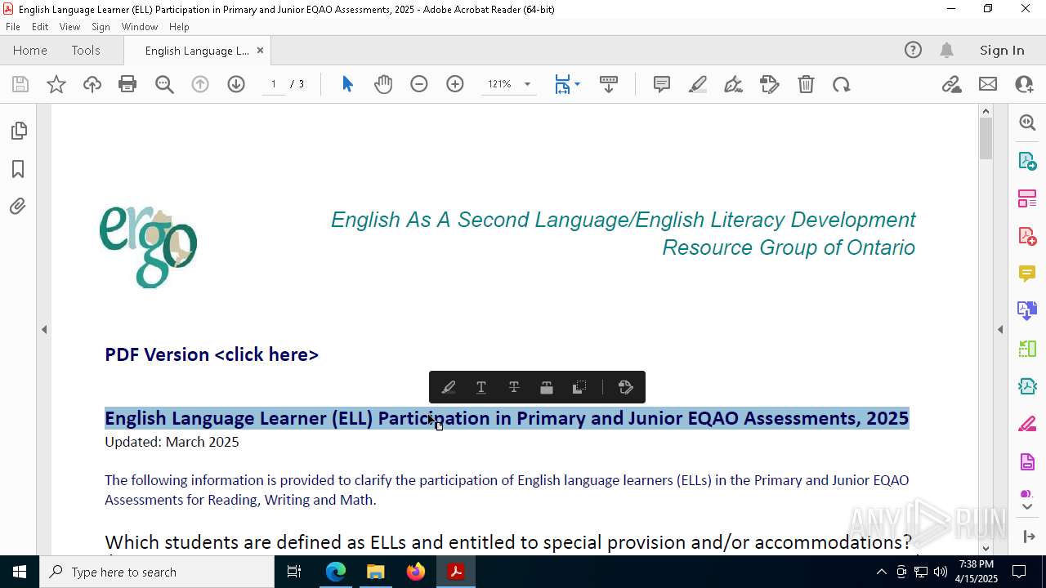Upload the file using the cloud icon
This screenshot has height=588, width=1046.
click(92, 84)
